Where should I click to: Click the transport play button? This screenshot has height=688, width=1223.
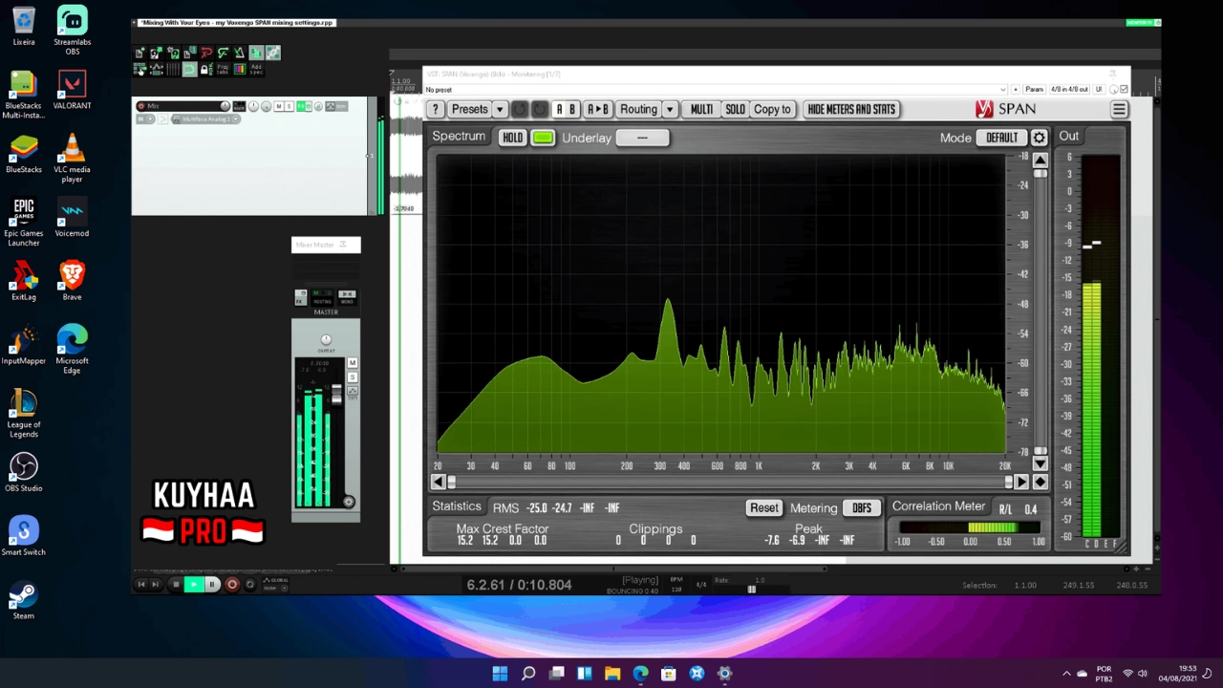click(194, 584)
